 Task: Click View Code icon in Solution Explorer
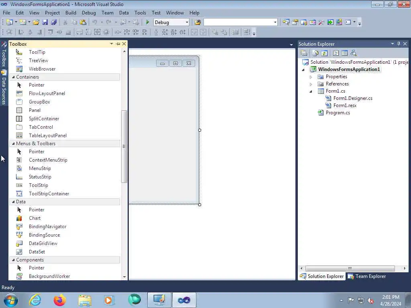point(336,53)
